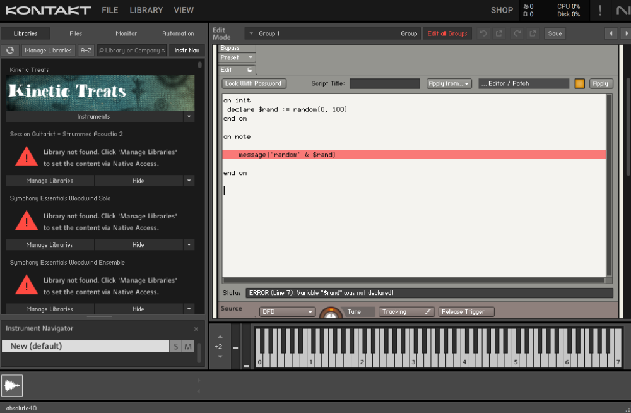Open the SHOP link
The width and height of the screenshot is (631, 413).
pyautogui.click(x=502, y=10)
